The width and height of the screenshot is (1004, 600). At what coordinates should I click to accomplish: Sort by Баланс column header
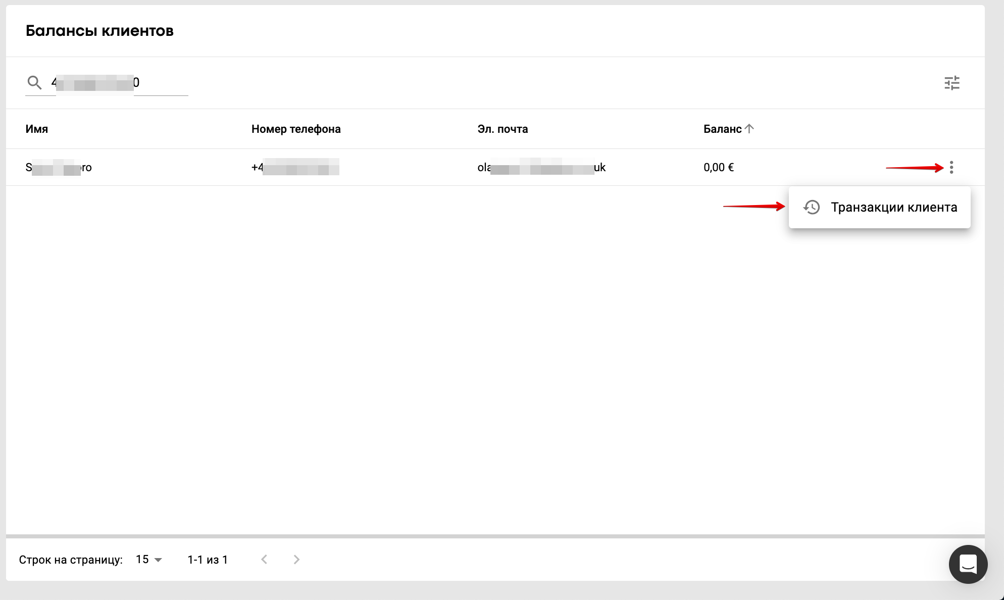pyautogui.click(x=722, y=129)
